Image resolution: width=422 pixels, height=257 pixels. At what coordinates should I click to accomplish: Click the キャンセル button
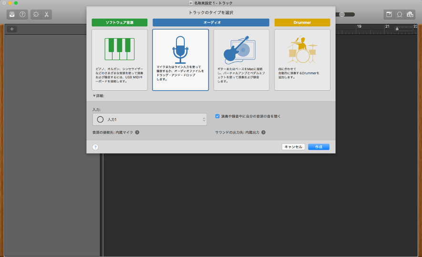[293, 147]
